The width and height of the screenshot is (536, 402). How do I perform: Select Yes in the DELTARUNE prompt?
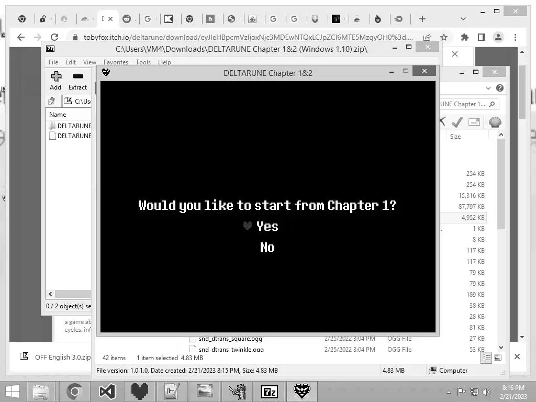click(267, 226)
